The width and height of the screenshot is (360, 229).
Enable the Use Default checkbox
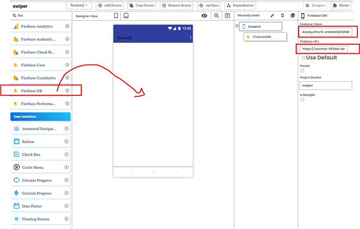(304, 58)
